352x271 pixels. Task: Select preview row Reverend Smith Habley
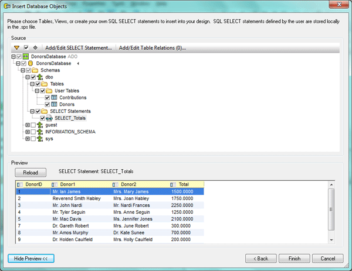point(110,198)
